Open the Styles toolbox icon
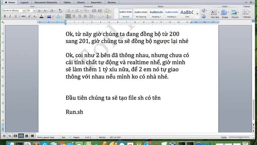This screenshot has width=257, height=145. pyautogui.click(x=204, y=17)
